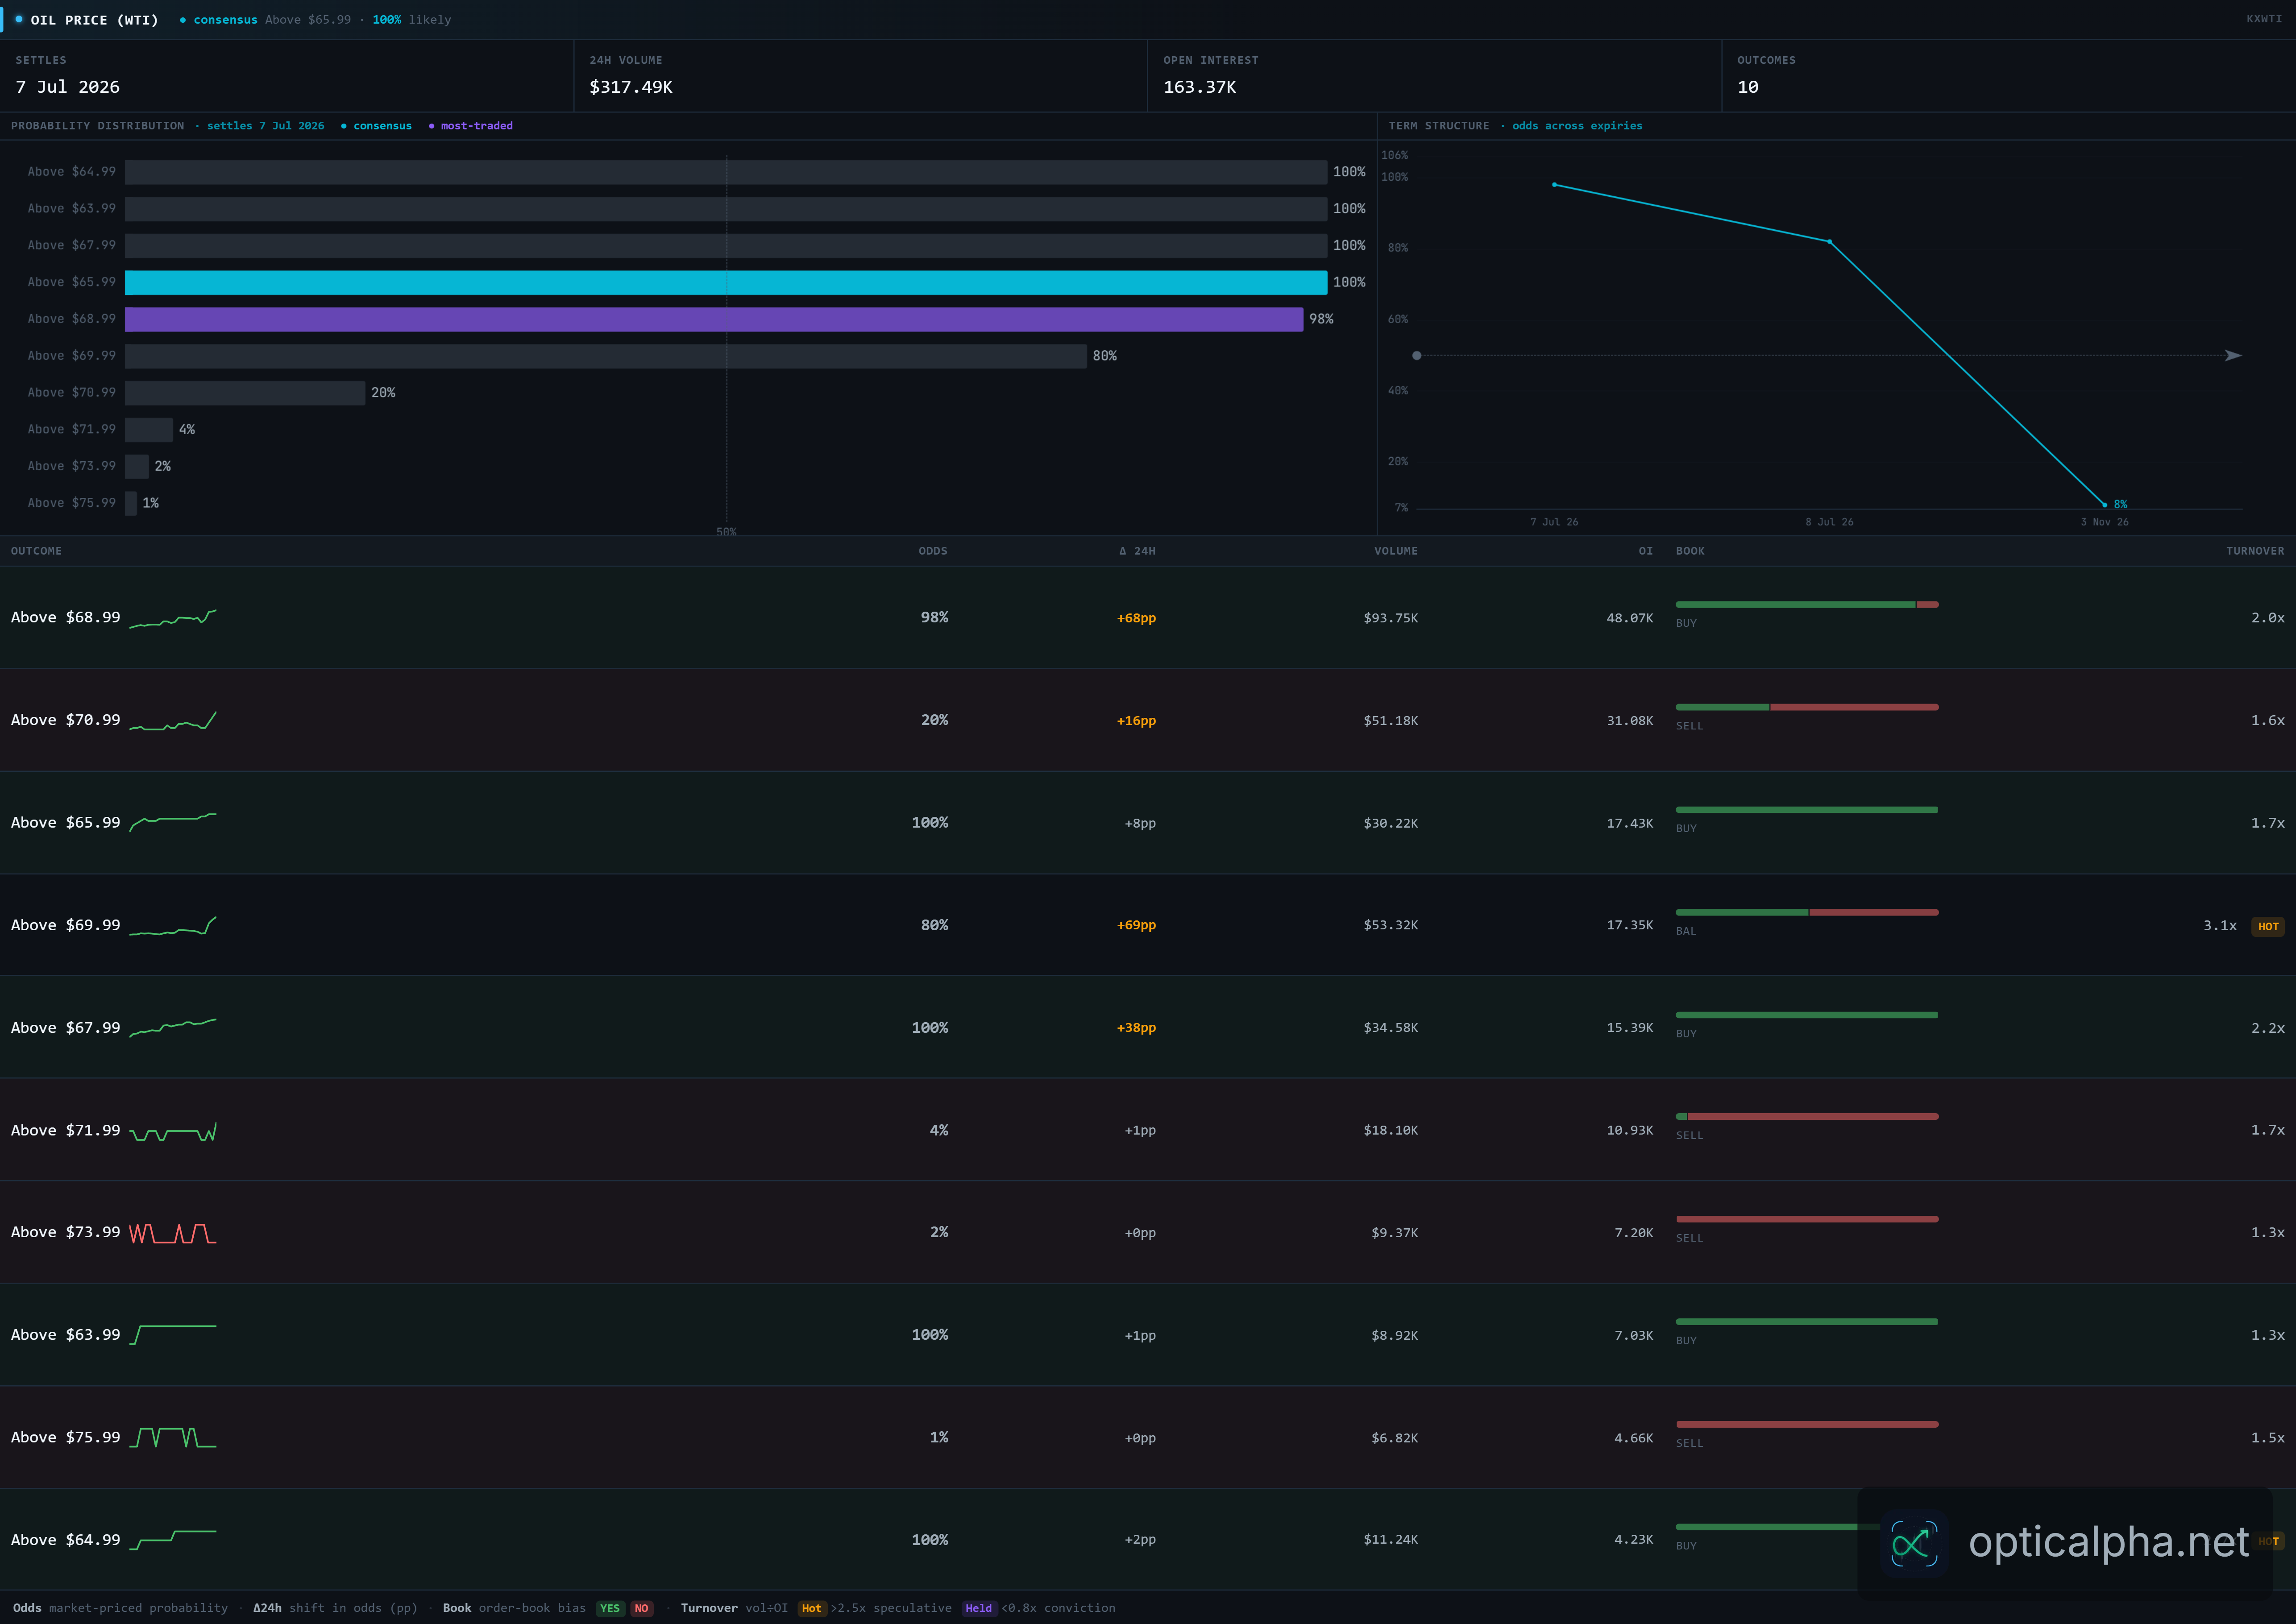Viewport: 2296px width, 1624px height.
Task: Click the 2% odds for Above $73.99
Action: [x=938, y=1232]
